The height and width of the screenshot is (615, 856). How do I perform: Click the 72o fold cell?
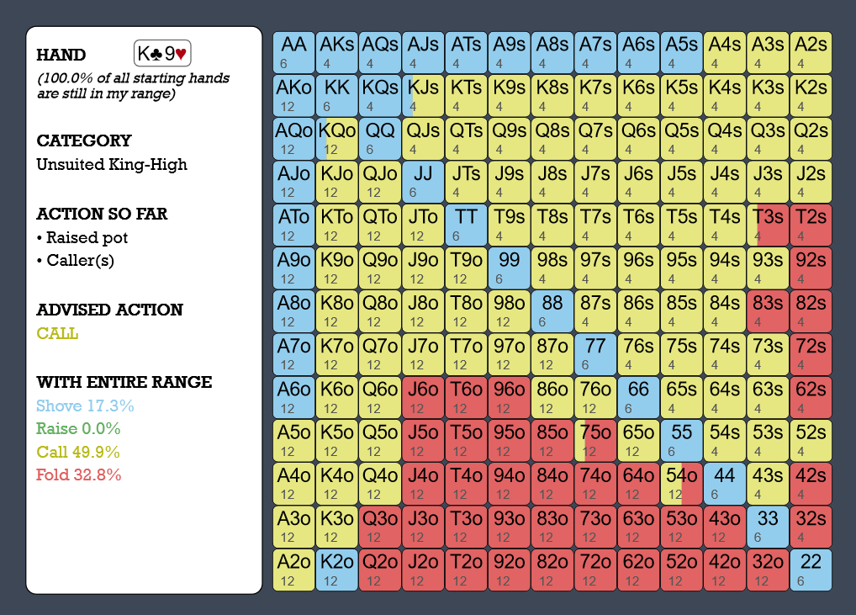595,570
